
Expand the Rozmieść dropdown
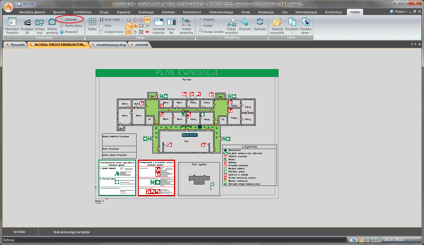tap(292, 26)
